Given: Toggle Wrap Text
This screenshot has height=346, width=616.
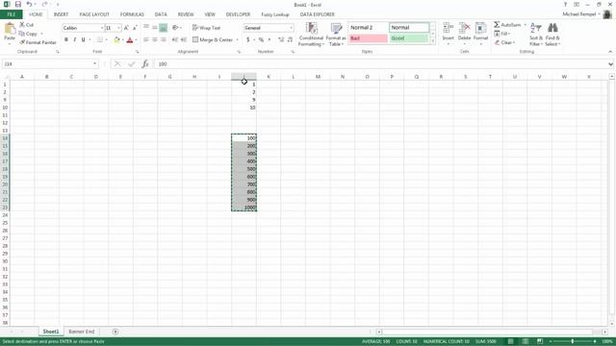Looking at the screenshot, I should (x=207, y=28).
